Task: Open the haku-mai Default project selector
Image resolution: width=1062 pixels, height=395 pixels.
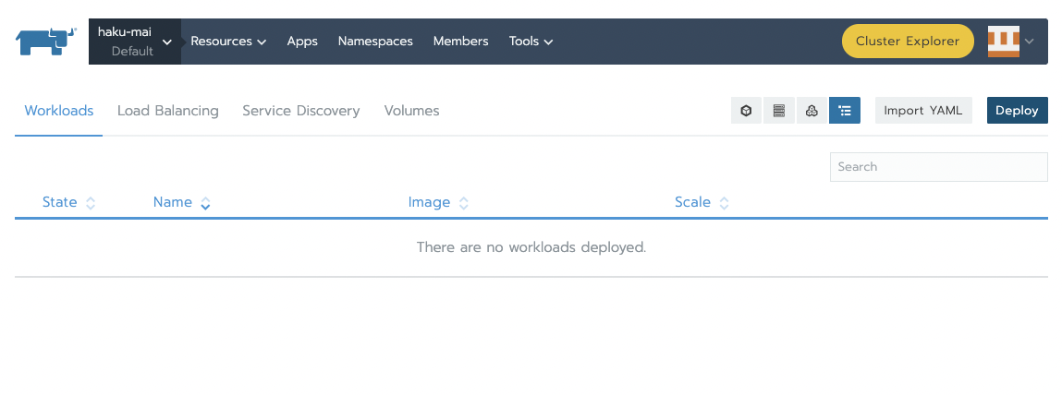Action: 135,42
